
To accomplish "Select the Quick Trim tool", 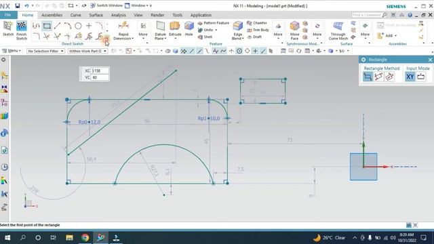I will point(47,36).
